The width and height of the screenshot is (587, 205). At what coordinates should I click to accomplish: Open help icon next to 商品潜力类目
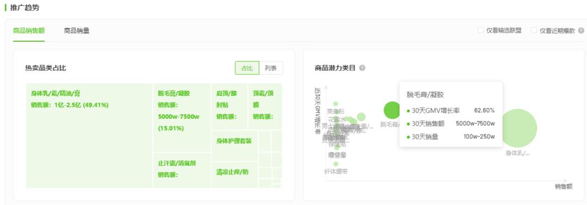pyautogui.click(x=362, y=68)
